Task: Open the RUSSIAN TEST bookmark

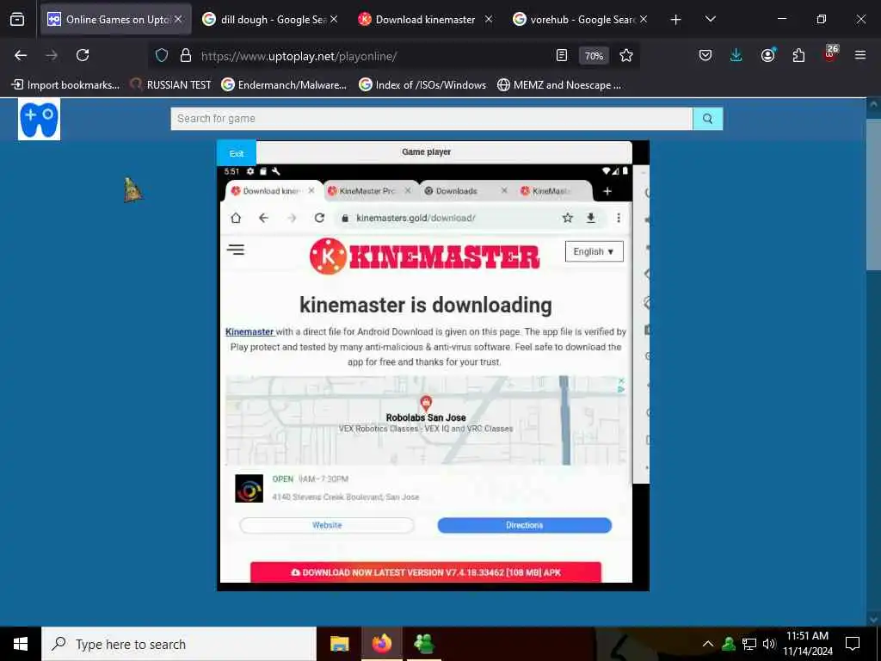Action: [x=171, y=85]
